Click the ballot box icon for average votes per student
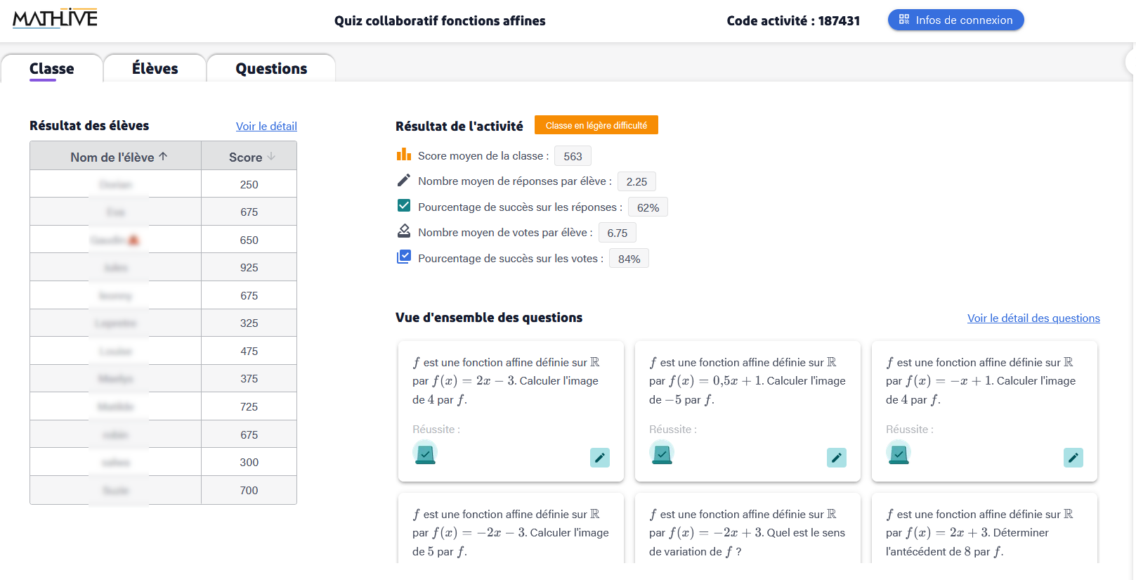The width and height of the screenshot is (1136, 580). coord(404,231)
